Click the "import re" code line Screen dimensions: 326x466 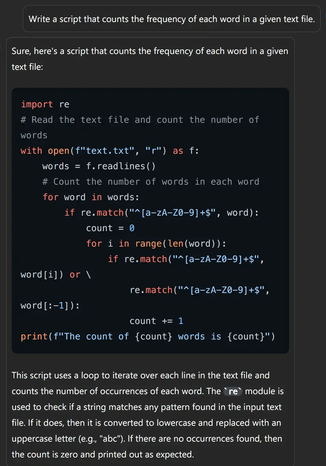45,104
